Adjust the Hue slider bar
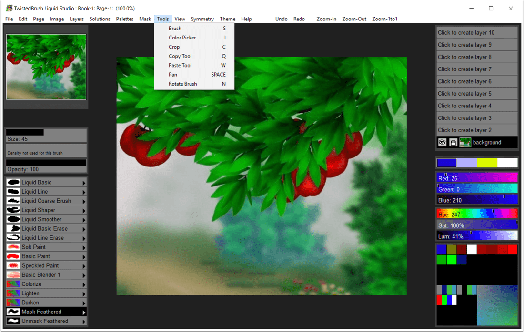524x332 pixels. point(477,214)
